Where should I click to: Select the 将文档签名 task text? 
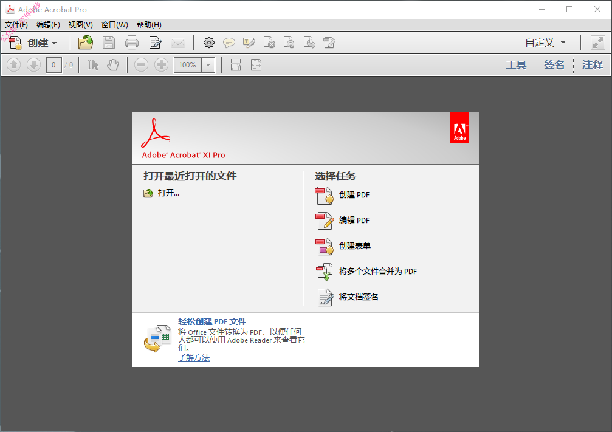(x=359, y=297)
